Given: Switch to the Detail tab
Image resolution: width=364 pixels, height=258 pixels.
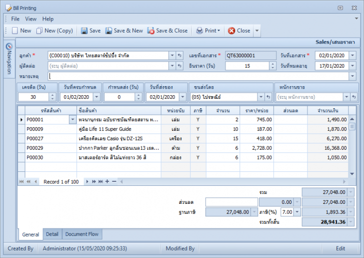Looking at the screenshot, I should tap(52, 234).
